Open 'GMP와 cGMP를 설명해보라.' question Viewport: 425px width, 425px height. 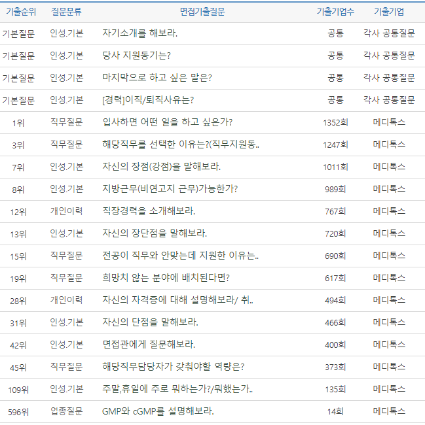tap(158, 411)
